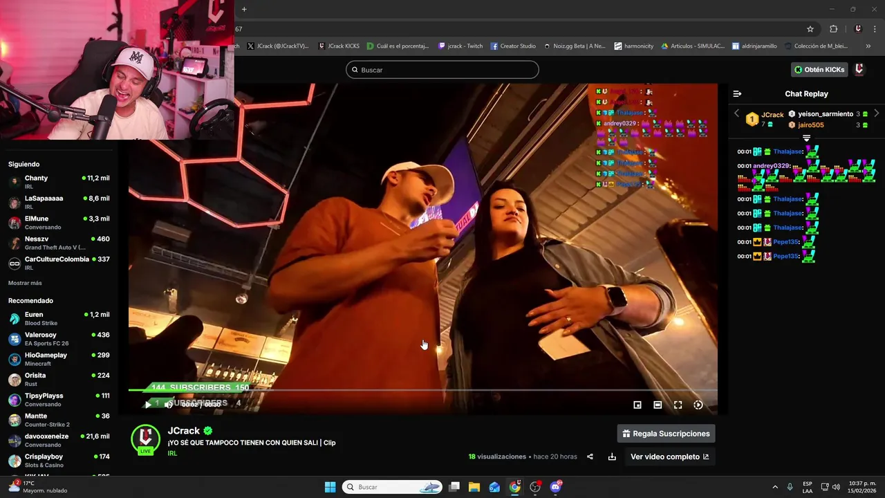Screen dimensions: 885x498
Task: Open HioGameplay recommended channel
Action: tap(59, 359)
